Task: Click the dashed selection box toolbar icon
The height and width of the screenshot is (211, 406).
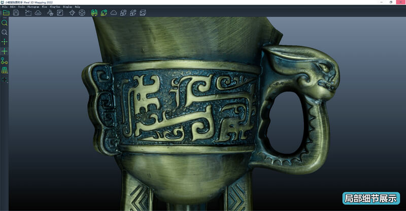Action: tap(27, 13)
